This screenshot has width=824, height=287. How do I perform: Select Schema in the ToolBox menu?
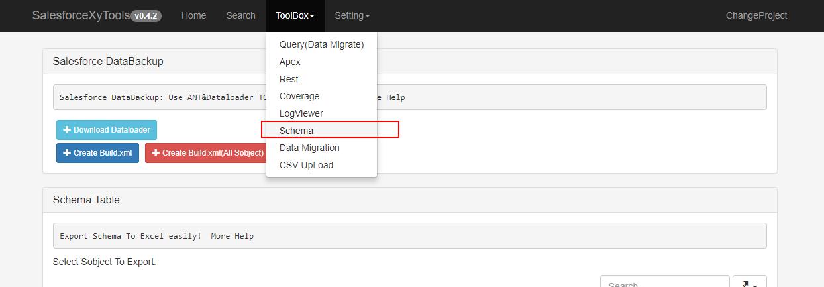(322, 131)
